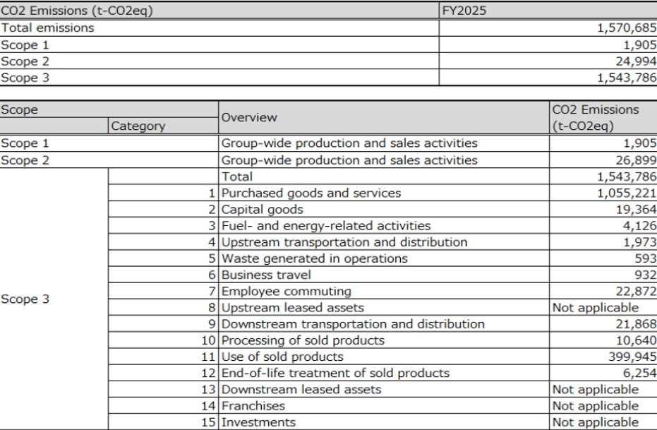Select category number 15 cell
This screenshot has width=657, height=430.
tap(164, 422)
